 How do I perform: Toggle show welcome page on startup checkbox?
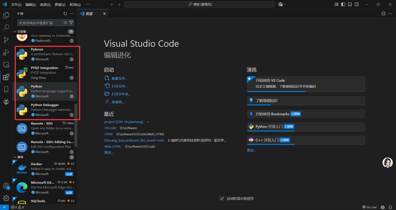(222, 198)
